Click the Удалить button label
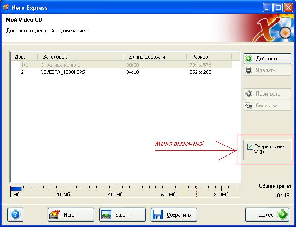296x237 pixels. 265,70
